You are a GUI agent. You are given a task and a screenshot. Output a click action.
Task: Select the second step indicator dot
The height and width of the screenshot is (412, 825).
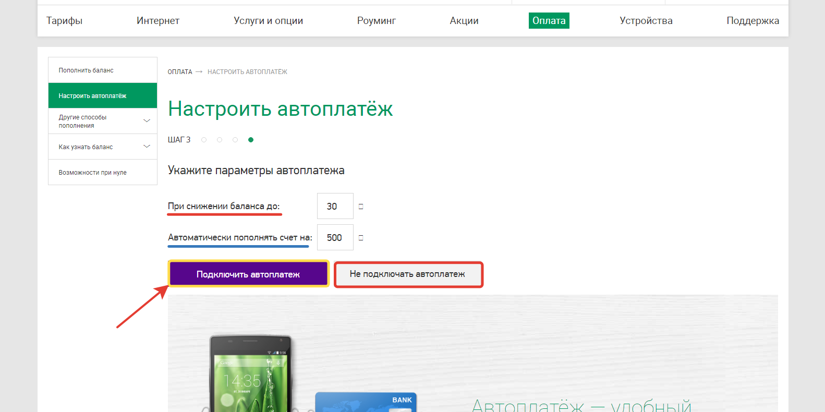coord(220,140)
